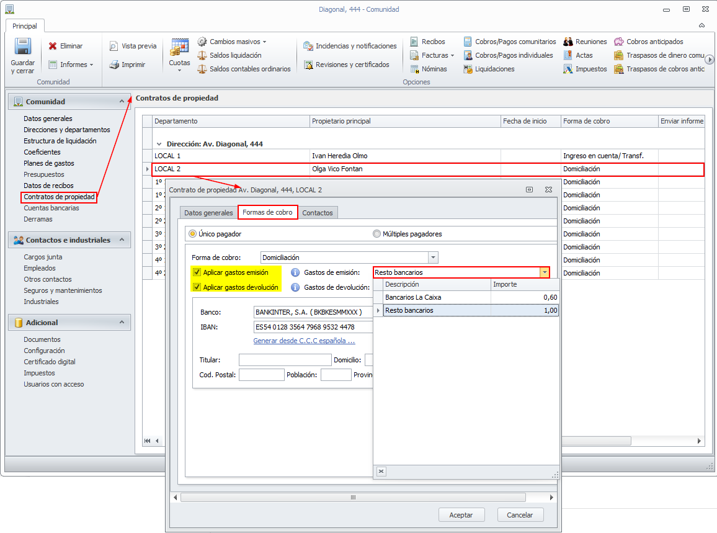Image resolution: width=717 pixels, height=533 pixels.
Task: Open the Principal ribbon tab
Action: [25, 26]
